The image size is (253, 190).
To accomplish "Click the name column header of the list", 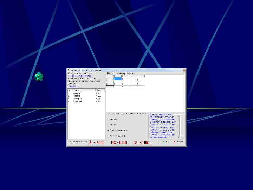I will pyautogui.click(x=84, y=90).
